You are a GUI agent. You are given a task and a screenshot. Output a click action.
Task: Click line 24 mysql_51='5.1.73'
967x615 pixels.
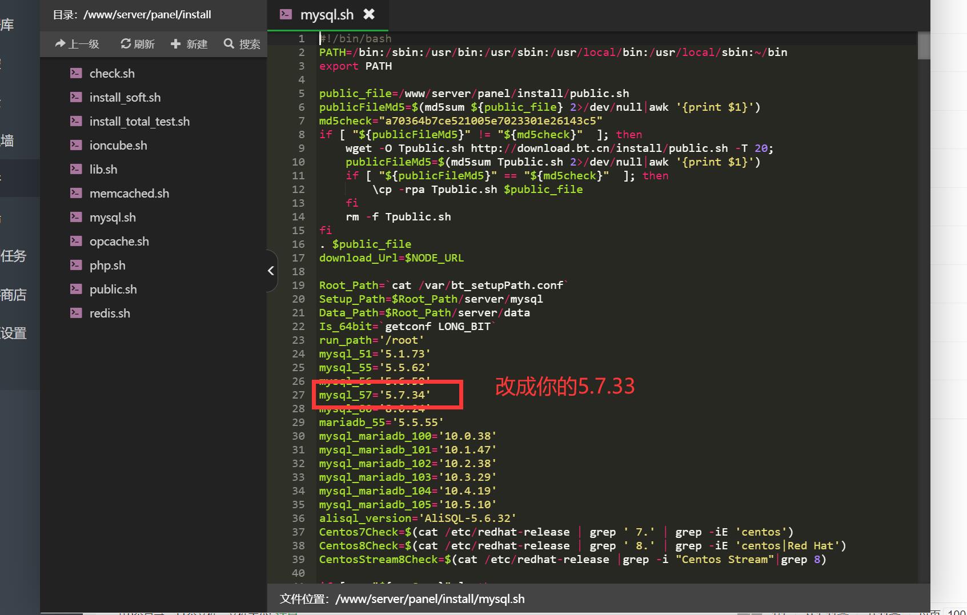tap(375, 354)
